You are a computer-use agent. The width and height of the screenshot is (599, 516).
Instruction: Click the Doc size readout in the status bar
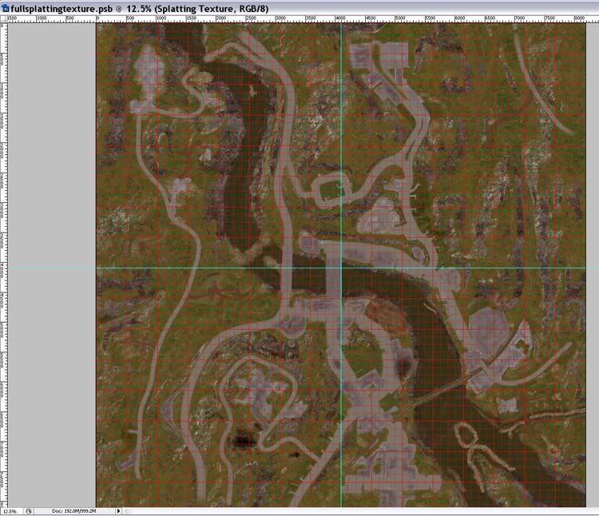tap(74, 511)
